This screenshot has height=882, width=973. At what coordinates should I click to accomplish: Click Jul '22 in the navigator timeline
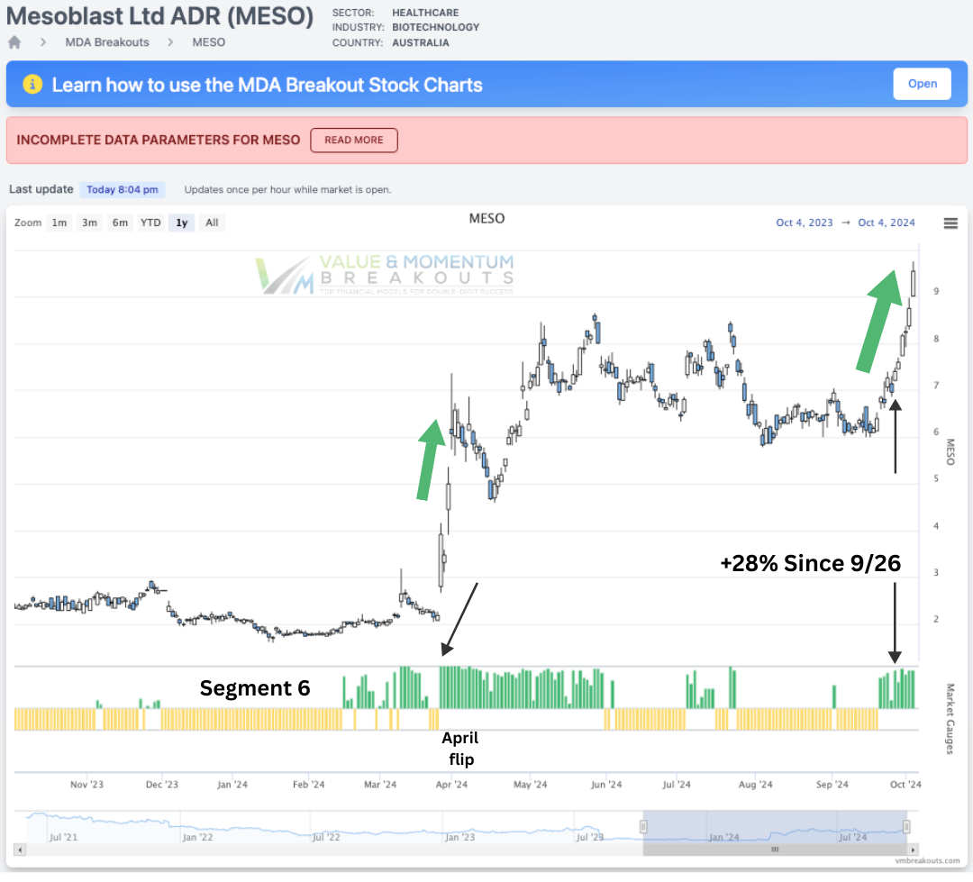[x=326, y=837]
